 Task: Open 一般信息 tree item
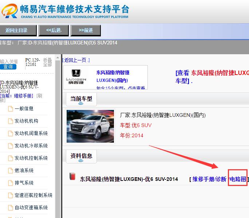click(x=24, y=108)
